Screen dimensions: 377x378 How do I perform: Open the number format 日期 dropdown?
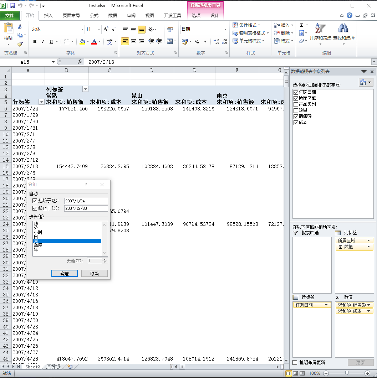[225, 29]
